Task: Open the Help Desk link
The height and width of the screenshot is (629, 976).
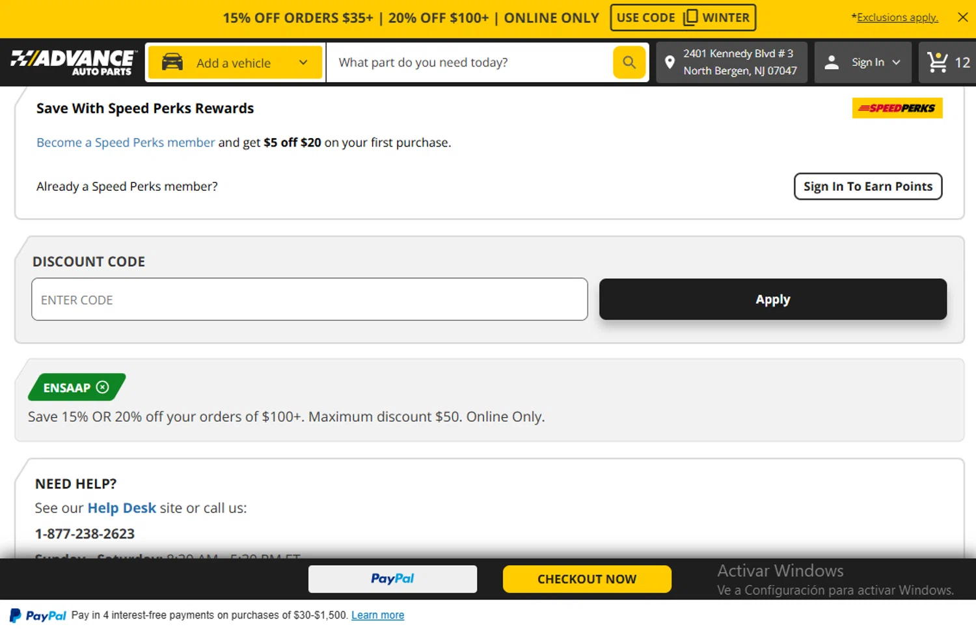Action: [122, 508]
